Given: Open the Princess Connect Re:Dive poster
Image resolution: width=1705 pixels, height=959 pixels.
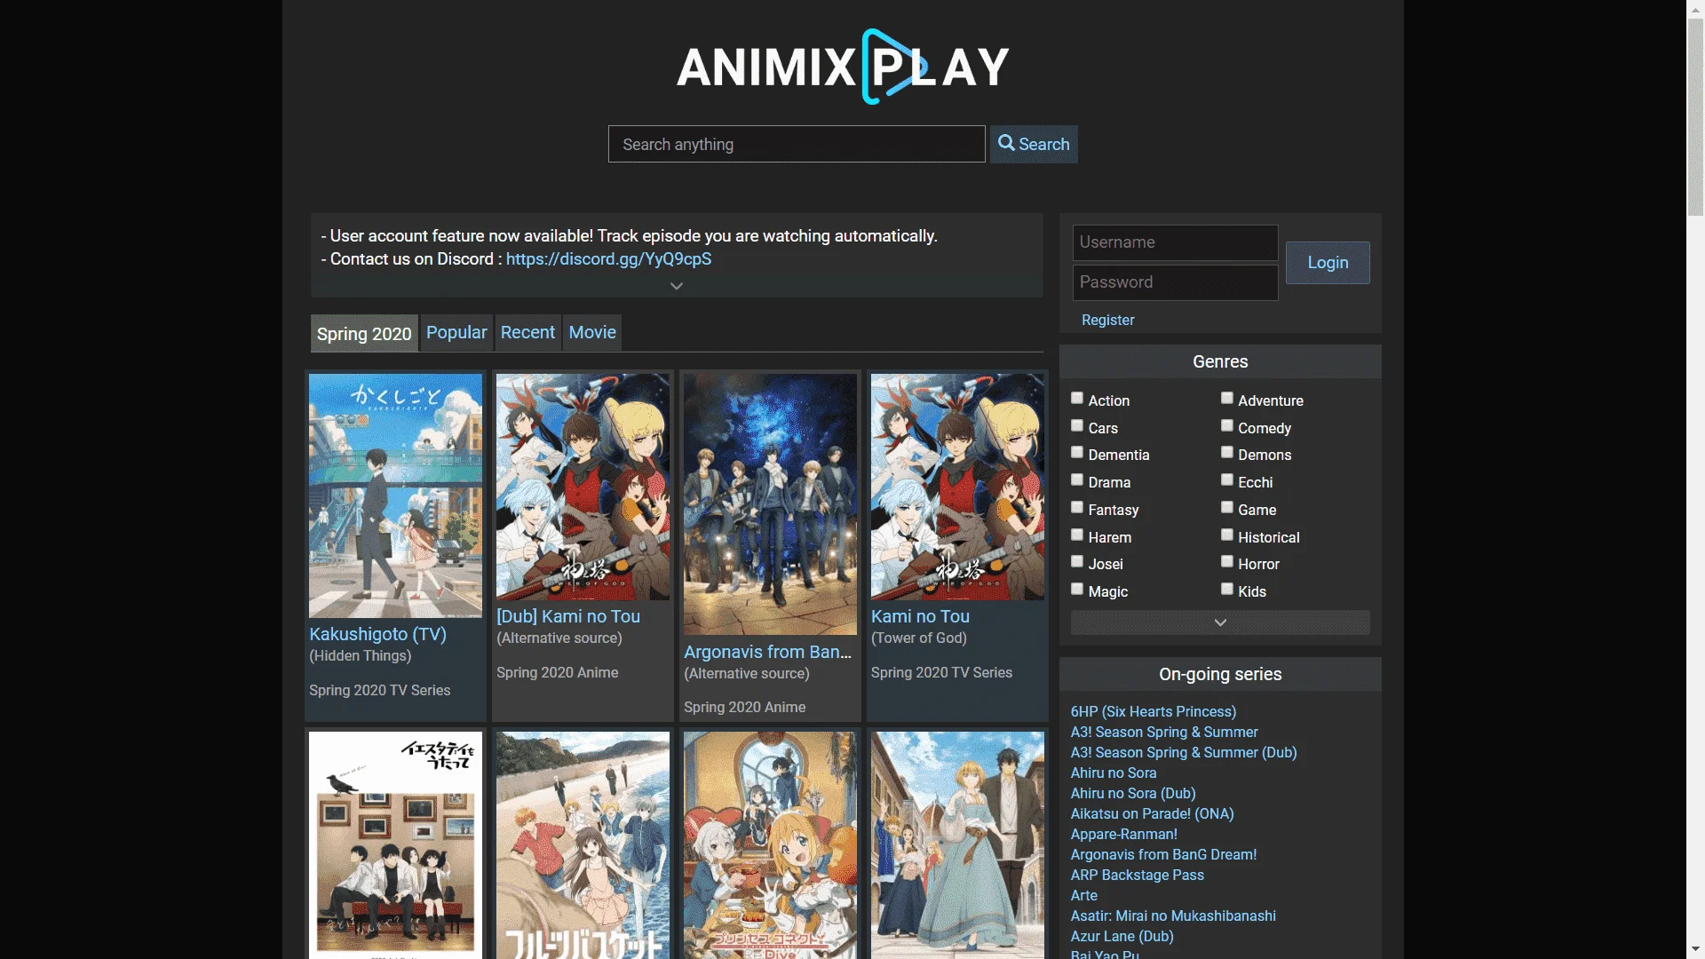Looking at the screenshot, I should coord(770,845).
